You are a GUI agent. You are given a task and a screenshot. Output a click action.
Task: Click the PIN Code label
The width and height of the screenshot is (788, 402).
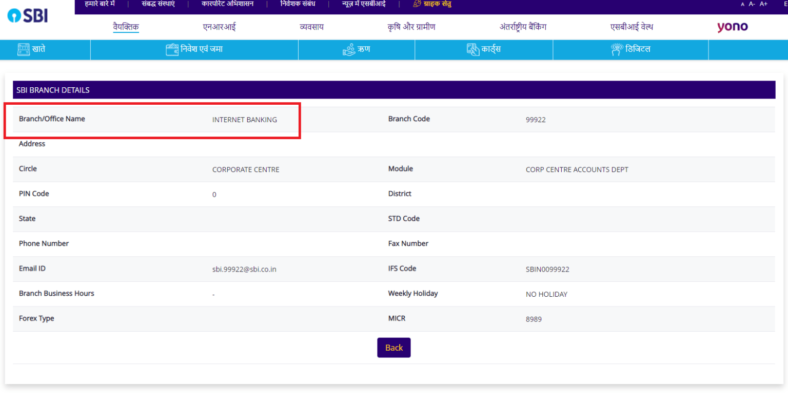[34, 194]
